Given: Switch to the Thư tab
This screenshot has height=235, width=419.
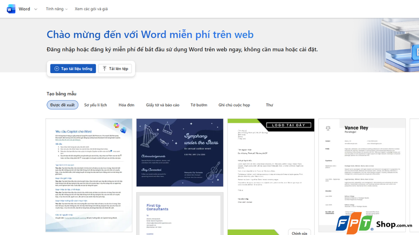Looking at the screenshot, I should point(269,105).
